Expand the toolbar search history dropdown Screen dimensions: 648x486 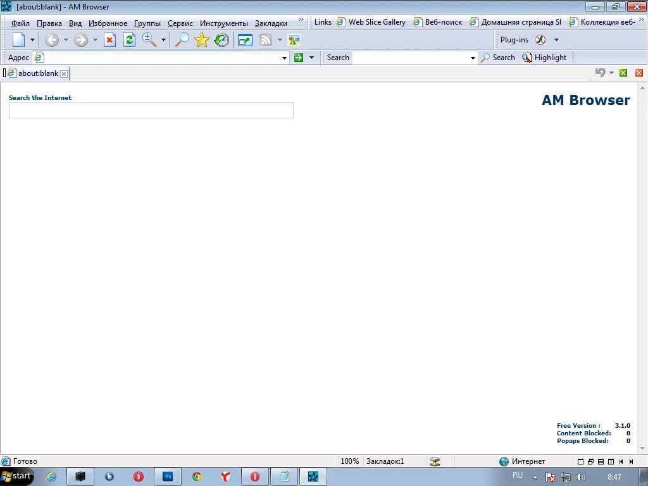click(473, 58)
